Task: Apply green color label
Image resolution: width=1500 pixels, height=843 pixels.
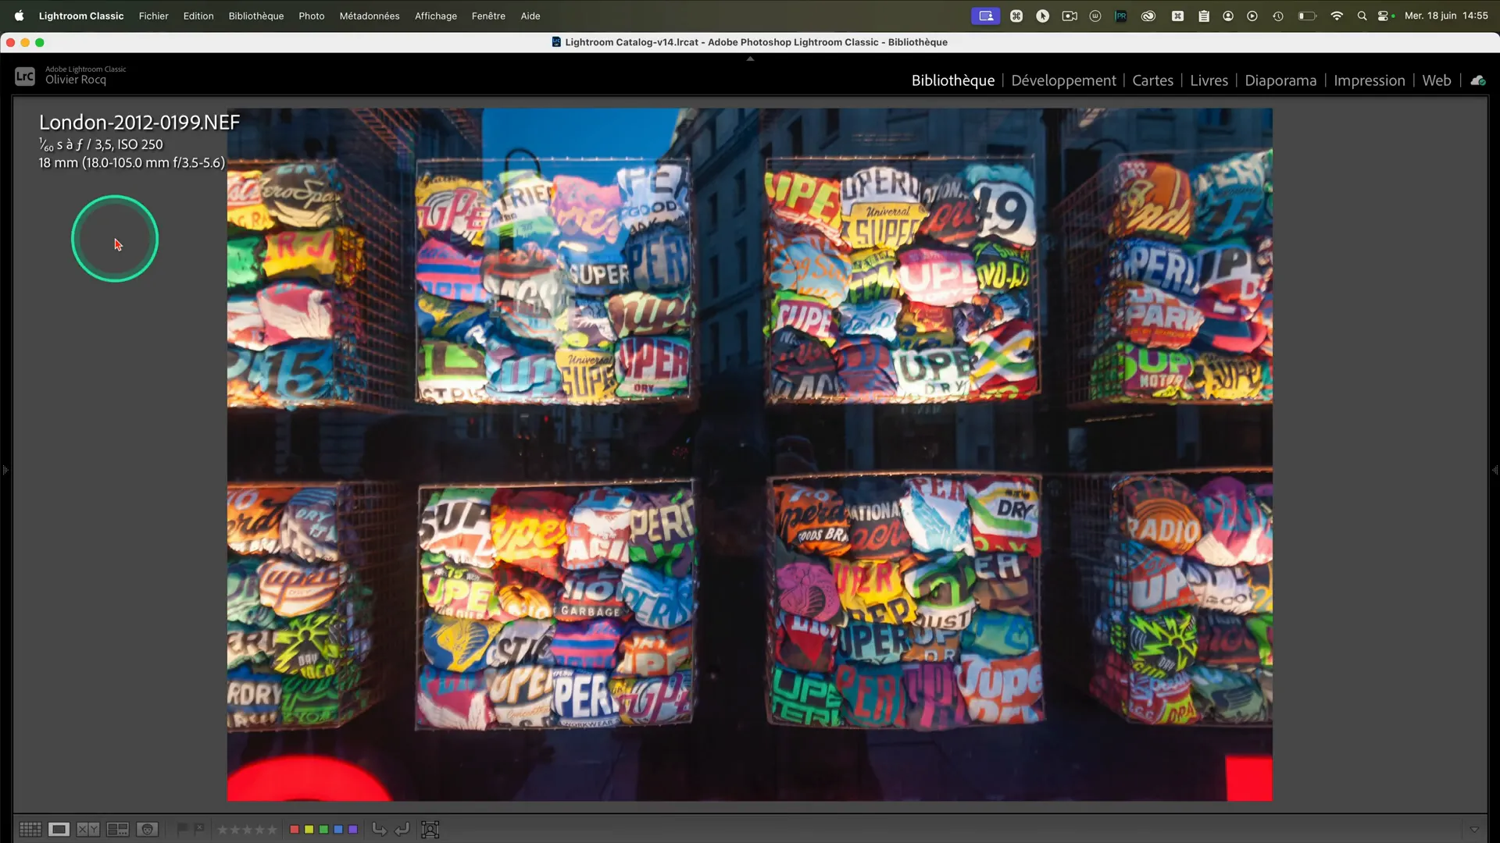Action: coord(323,829)
